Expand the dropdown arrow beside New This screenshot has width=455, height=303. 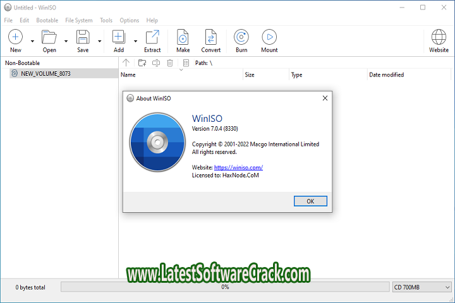pyautogui.click(x=32, y=41)
